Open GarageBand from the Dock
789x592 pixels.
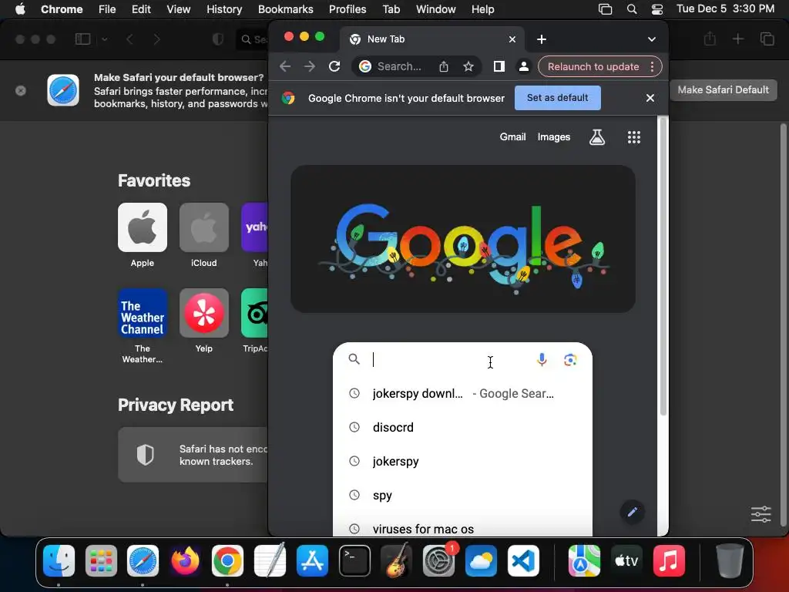click(x=397, y=561)
